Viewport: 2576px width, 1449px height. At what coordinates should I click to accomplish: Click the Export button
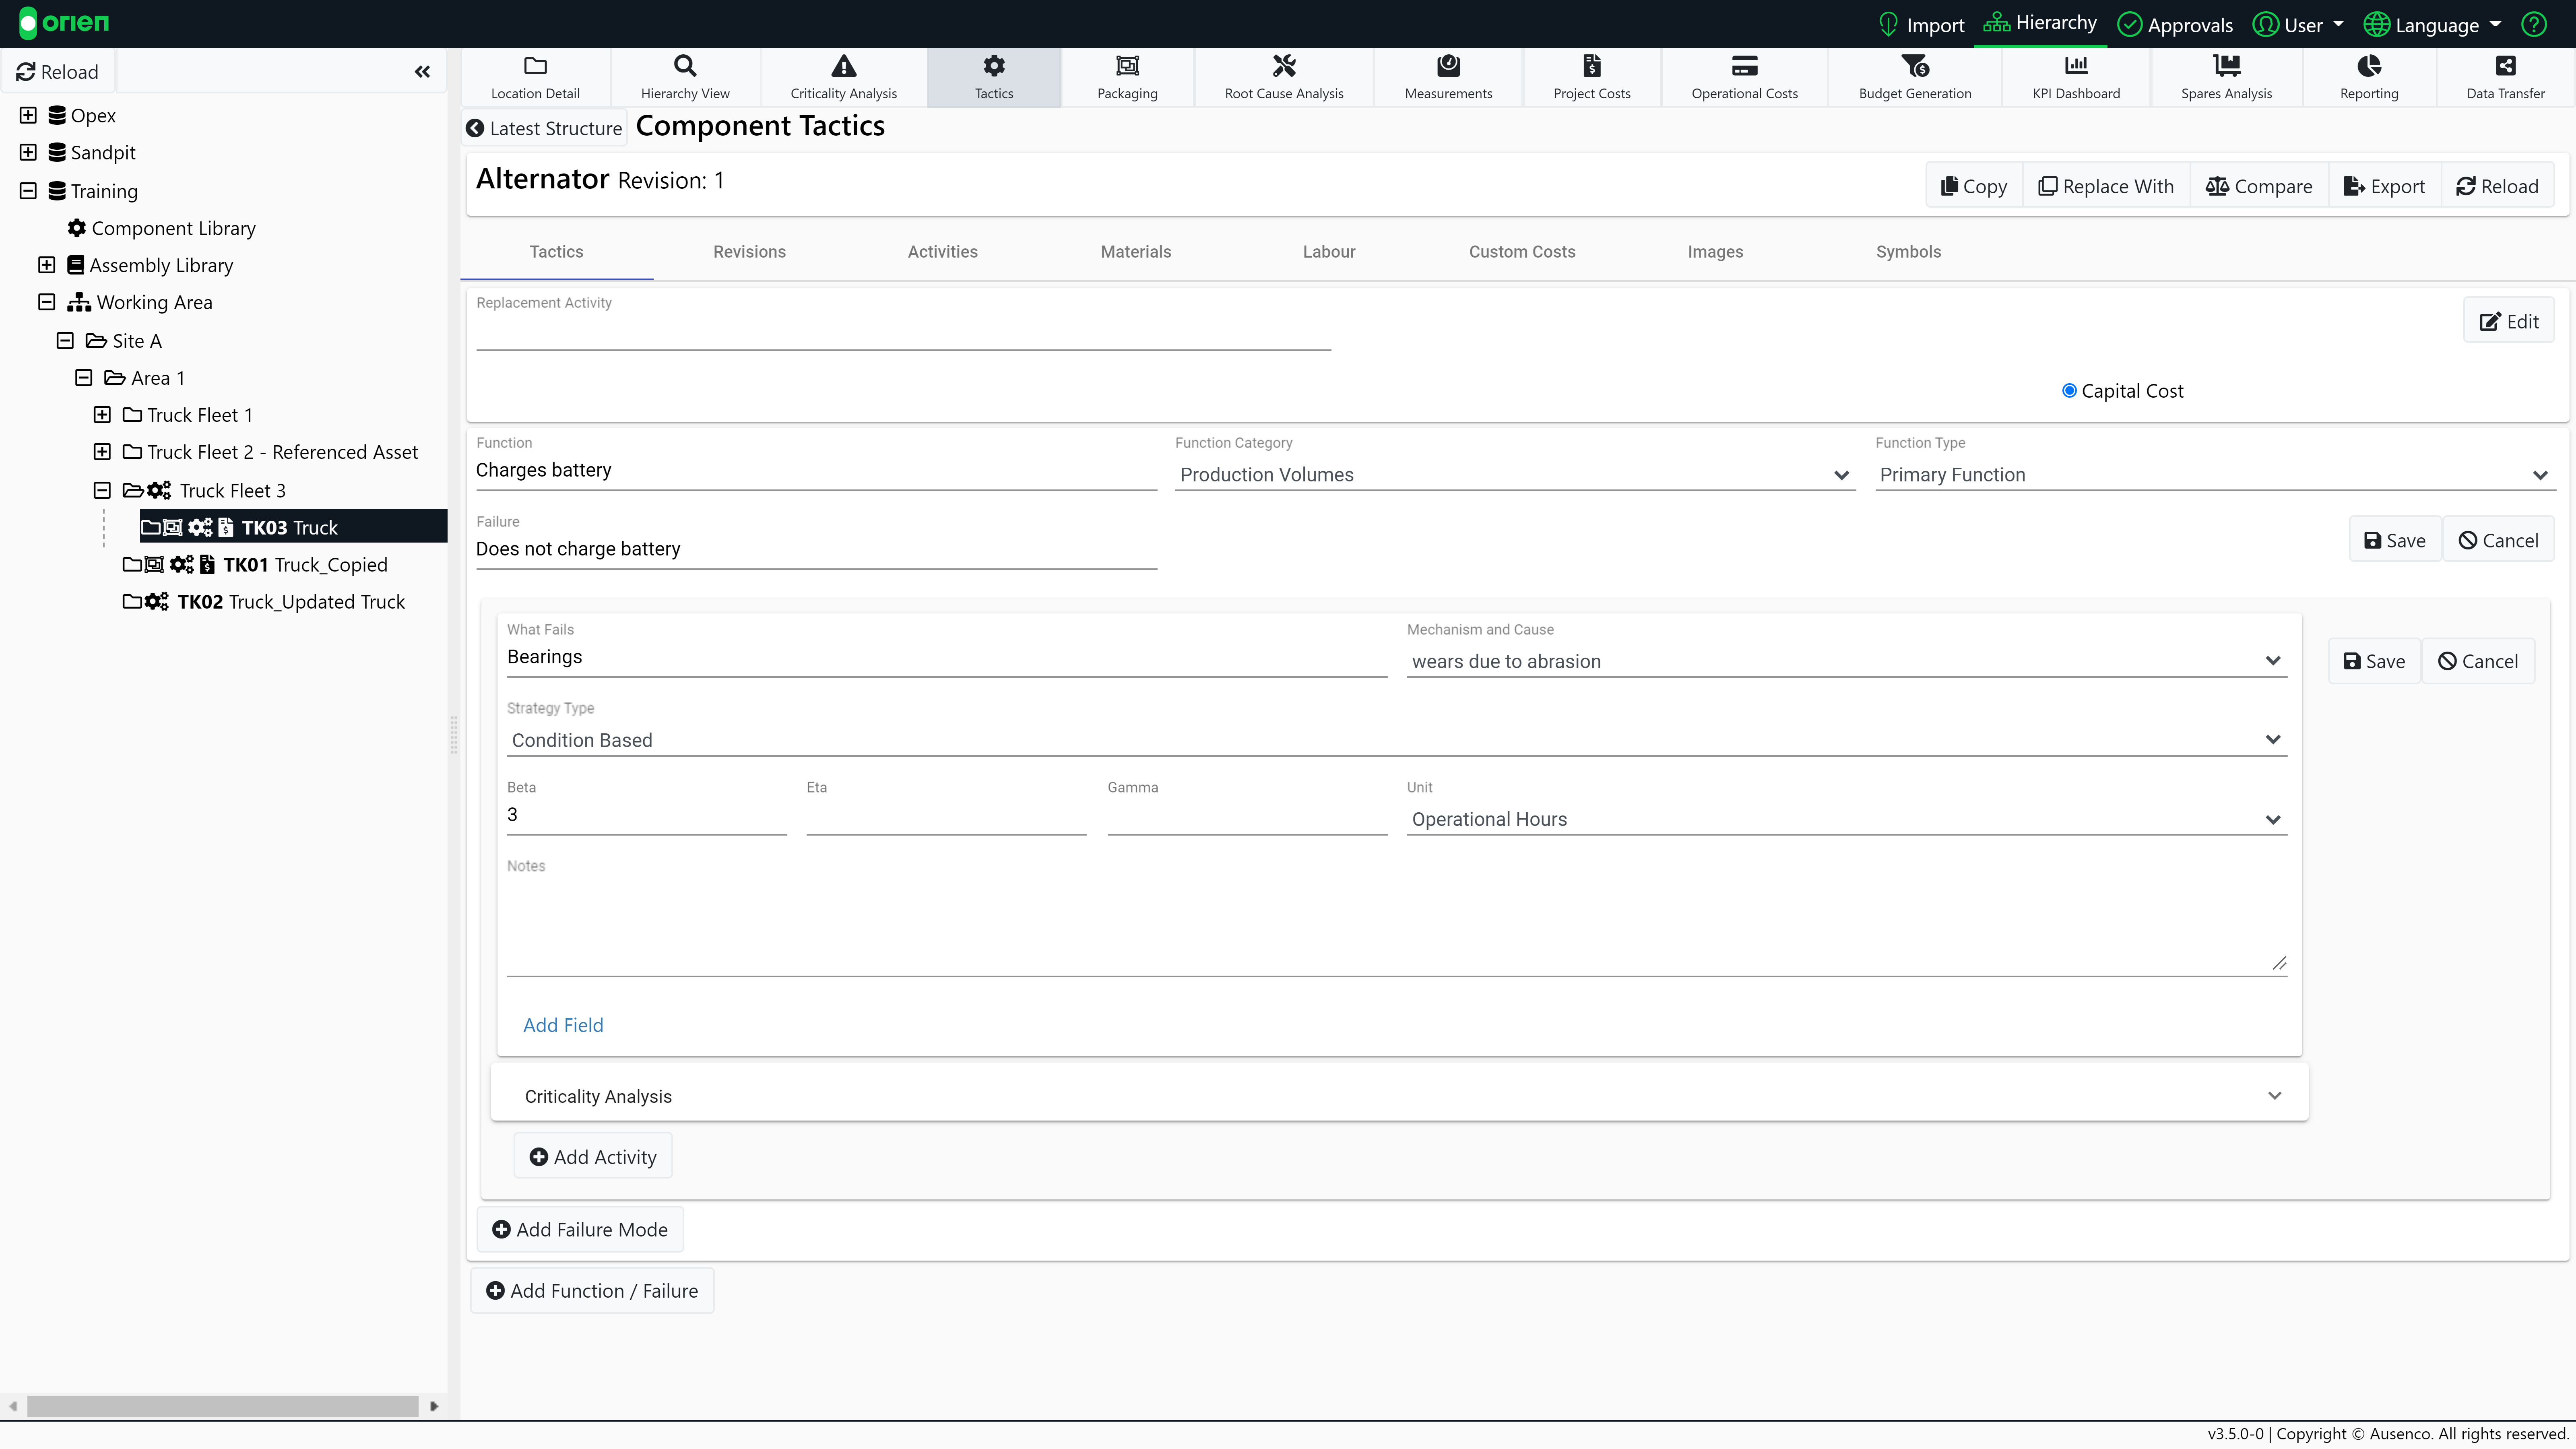[x=2385, y=186]
